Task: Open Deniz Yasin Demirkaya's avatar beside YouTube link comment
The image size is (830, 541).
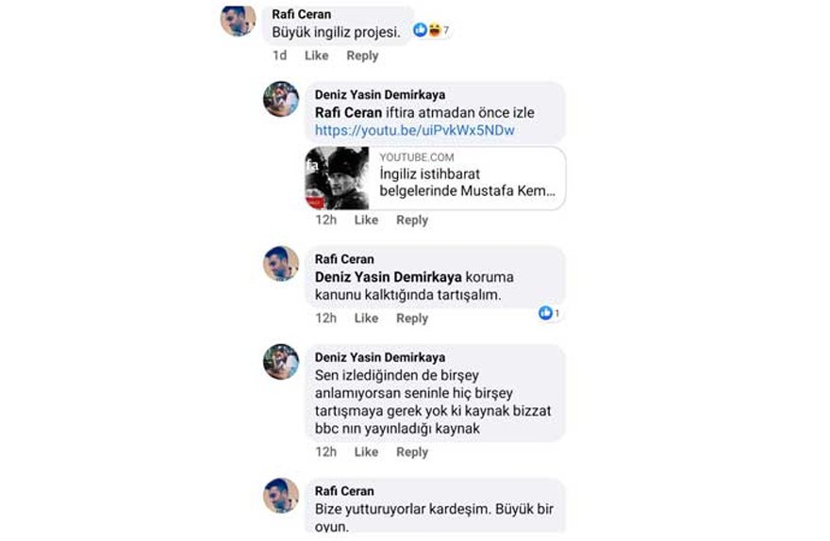Action: tap(281, 99)
